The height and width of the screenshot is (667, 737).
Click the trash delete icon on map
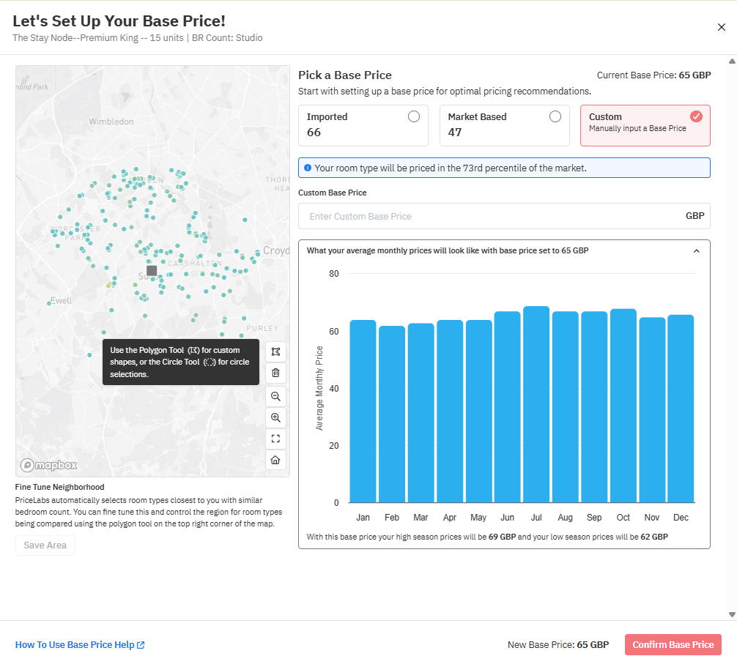[275, 373]
